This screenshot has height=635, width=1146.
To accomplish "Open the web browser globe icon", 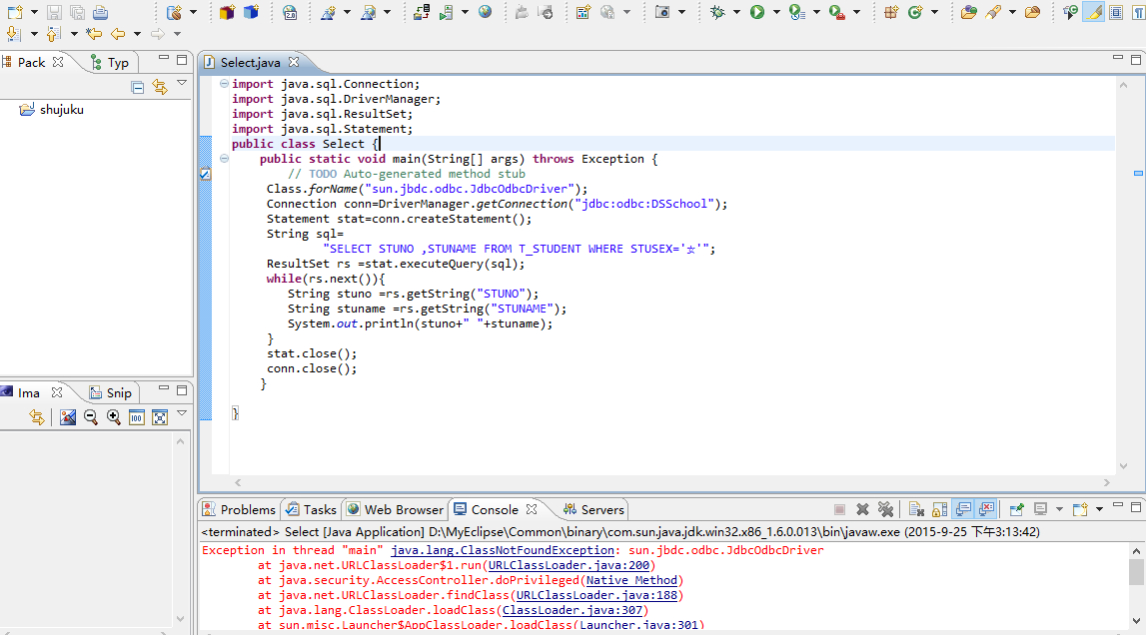I will pos(486,12).
